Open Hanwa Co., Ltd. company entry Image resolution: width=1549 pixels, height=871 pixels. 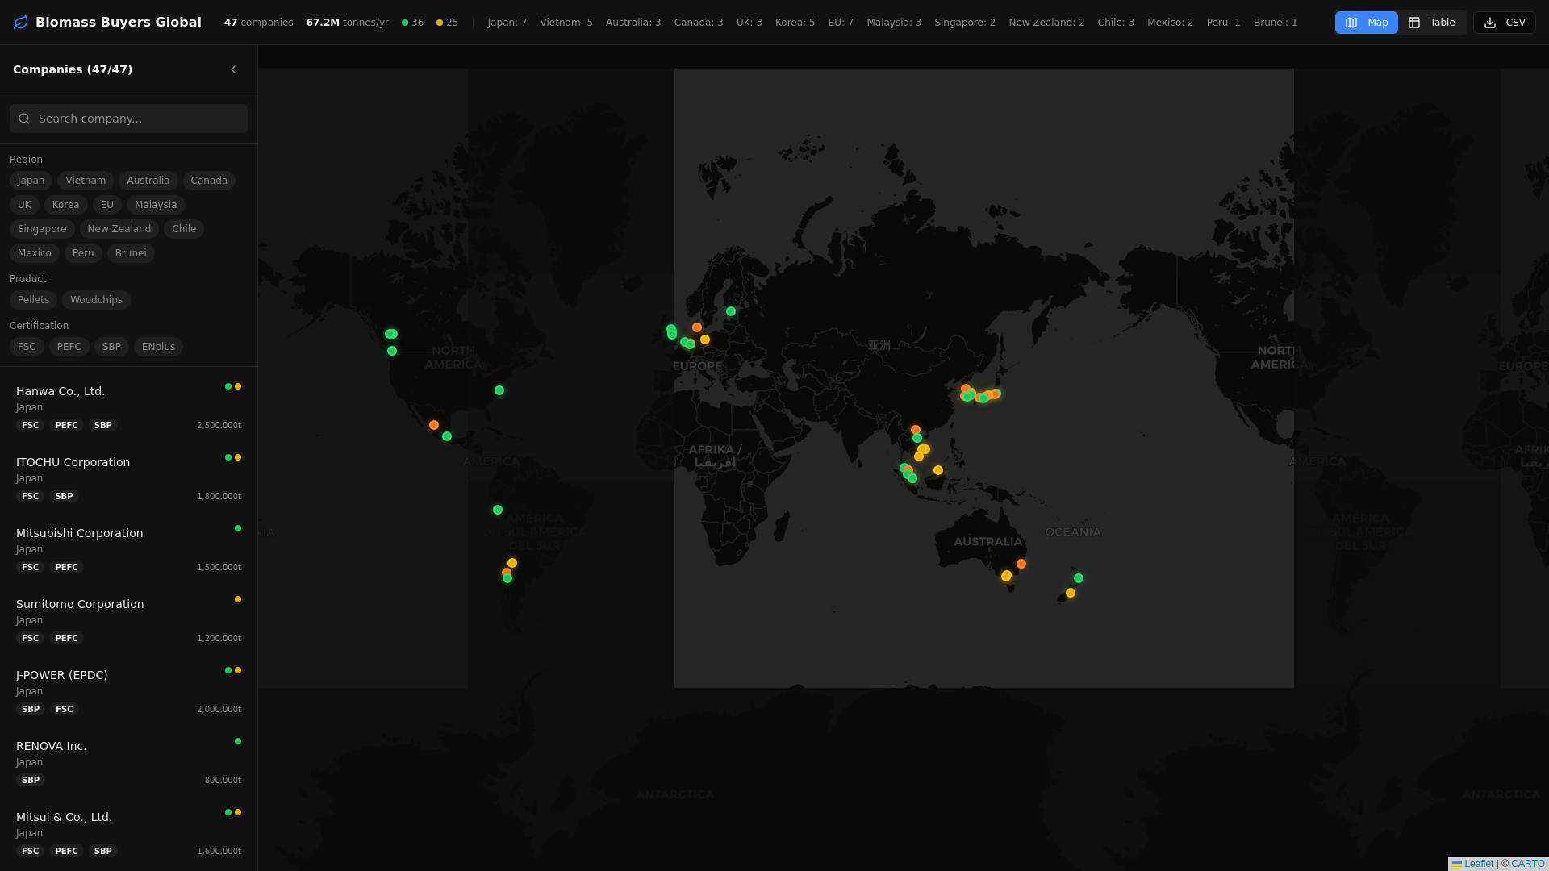click(x=128, y=407)
